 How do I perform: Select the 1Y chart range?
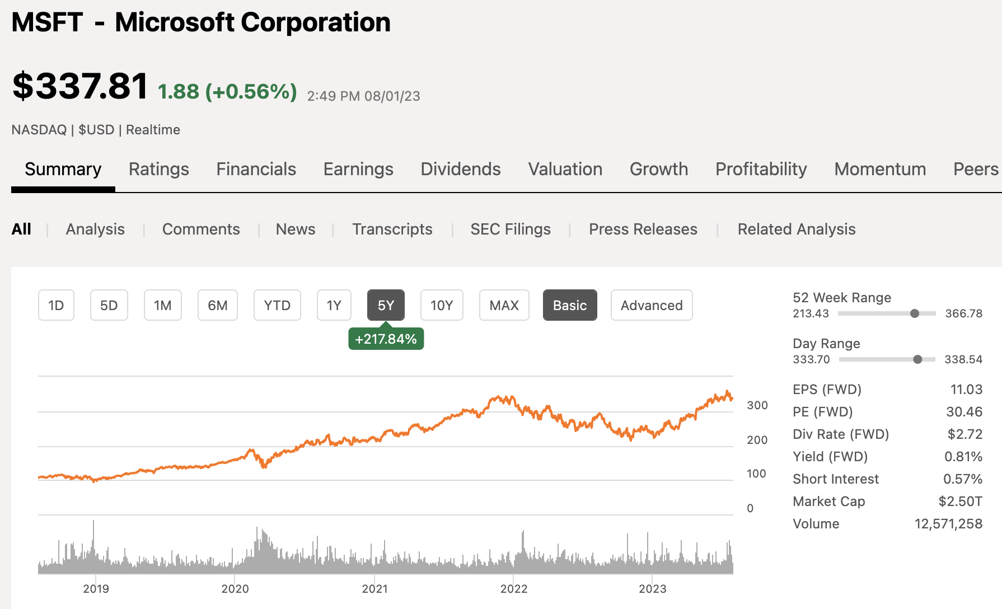[x=334, y=305]
